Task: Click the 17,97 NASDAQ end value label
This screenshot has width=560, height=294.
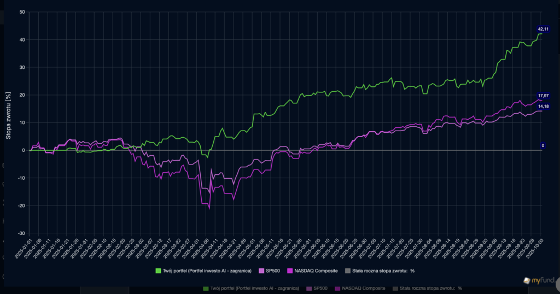Action: [x=543, y=96]
